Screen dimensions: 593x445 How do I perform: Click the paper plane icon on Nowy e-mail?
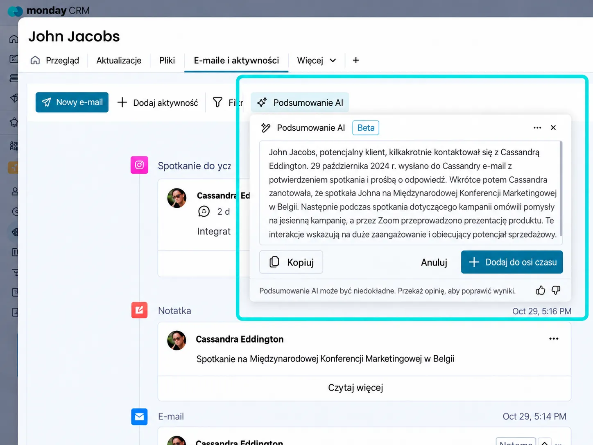47,102
